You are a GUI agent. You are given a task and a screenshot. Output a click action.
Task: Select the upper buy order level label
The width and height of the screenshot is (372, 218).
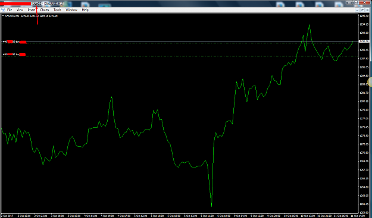click(14, 42)
